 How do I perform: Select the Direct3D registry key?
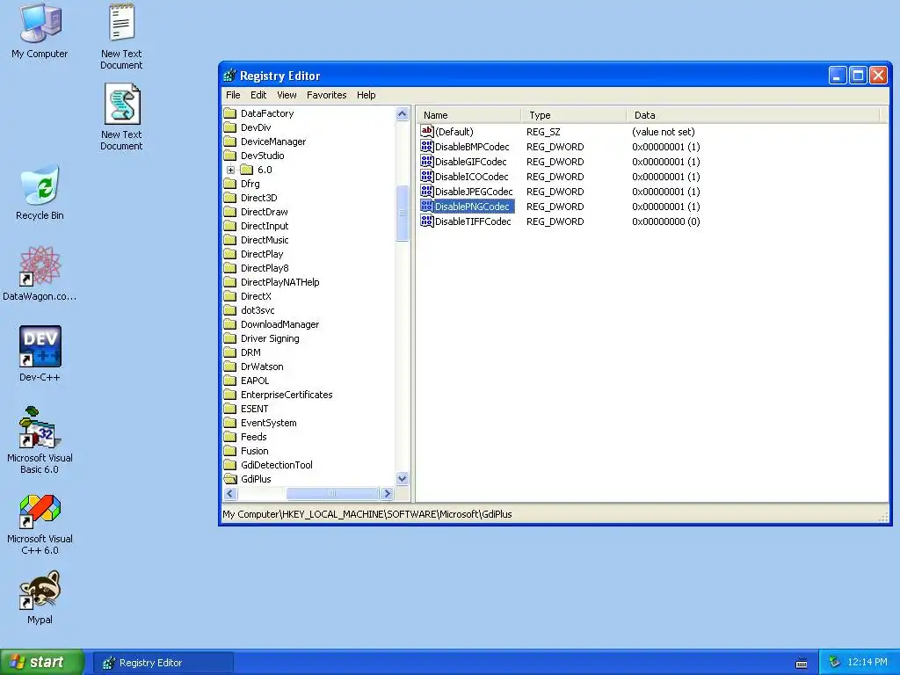click(259, 198)
